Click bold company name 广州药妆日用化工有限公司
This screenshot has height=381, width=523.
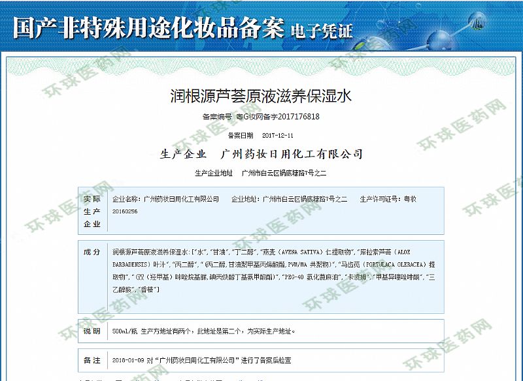[x=292, y=155]
